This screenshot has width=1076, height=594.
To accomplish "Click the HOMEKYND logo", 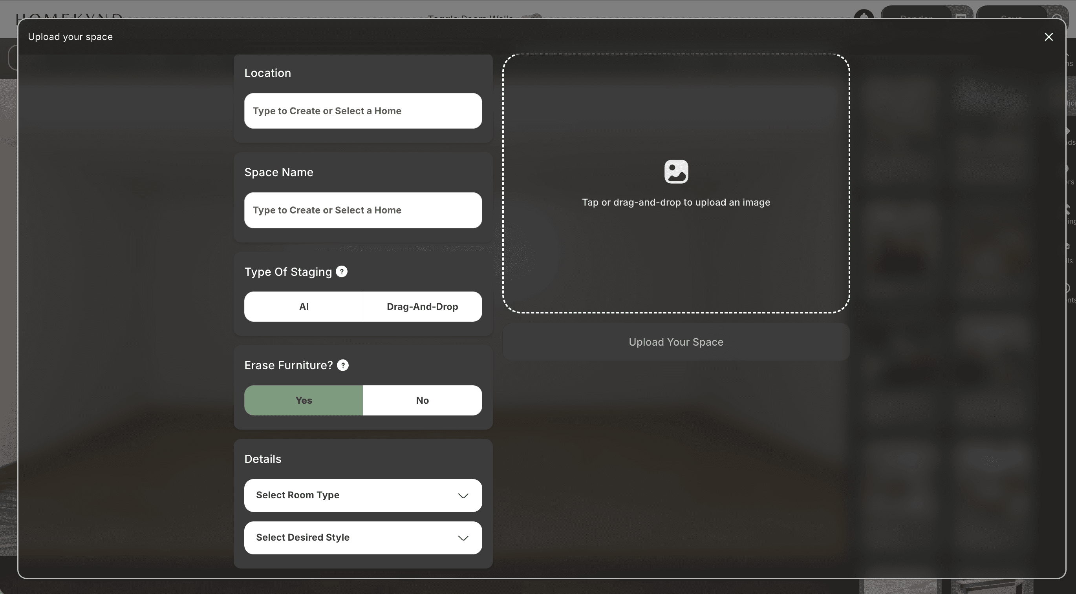I will coord(69,16).
